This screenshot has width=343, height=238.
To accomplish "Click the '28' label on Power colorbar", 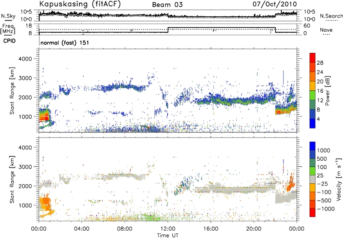I will (x=320, y=63).
